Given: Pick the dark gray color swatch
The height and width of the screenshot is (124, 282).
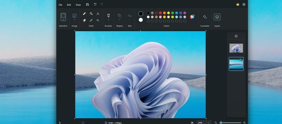Looking at the screenshot, I should 152,13.
